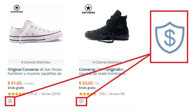Click the star rating of the black Converse

tap(88, 94)
